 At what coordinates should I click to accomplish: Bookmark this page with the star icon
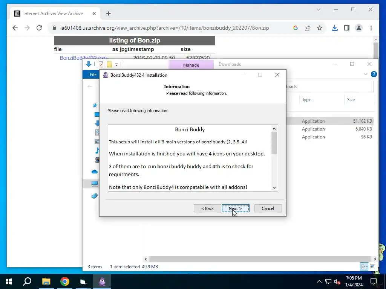[320, 28]
